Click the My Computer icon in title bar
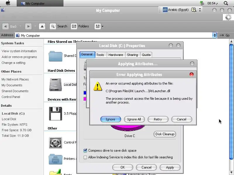Screen dimensions: 234x175 point(3,10)
